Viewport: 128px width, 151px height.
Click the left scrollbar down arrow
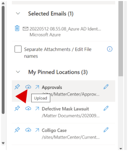click(3, 143)
